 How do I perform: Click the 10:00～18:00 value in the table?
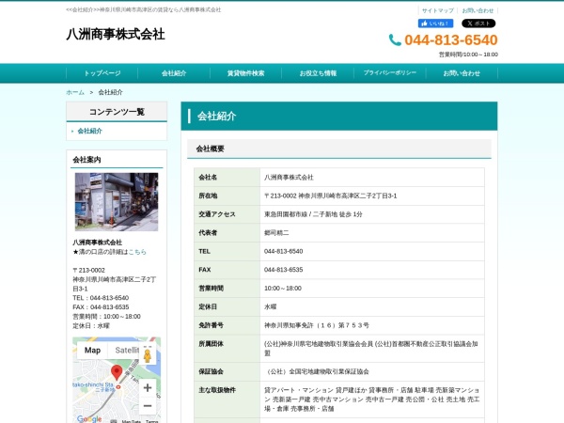point(283,289)
